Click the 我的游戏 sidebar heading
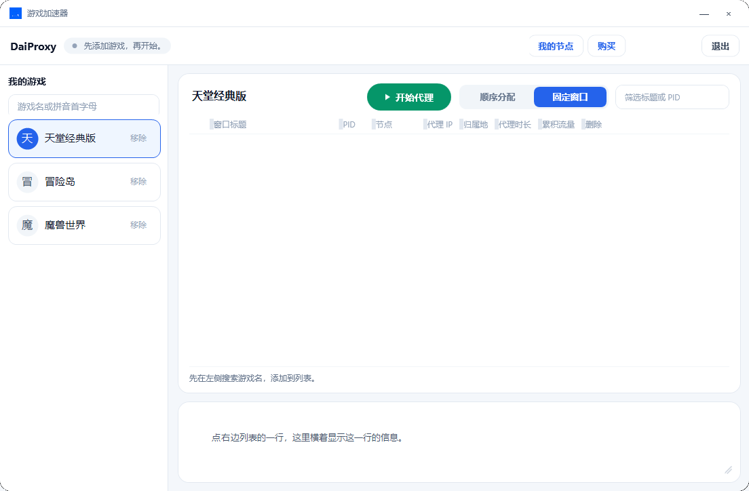Image resolution: width=749 pixels, height=491 pixels. point(27,81)
